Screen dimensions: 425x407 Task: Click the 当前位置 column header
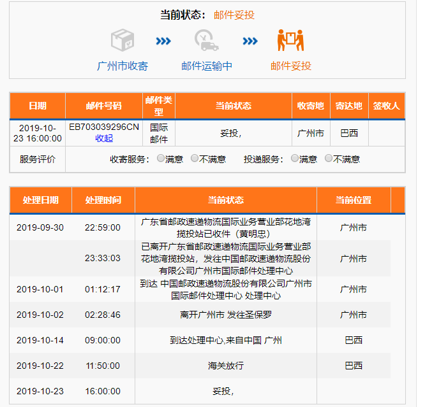(x=354, y=200)
